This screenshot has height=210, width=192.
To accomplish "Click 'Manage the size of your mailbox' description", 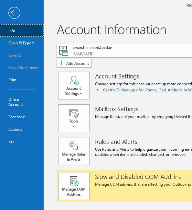I will point(144,117).
